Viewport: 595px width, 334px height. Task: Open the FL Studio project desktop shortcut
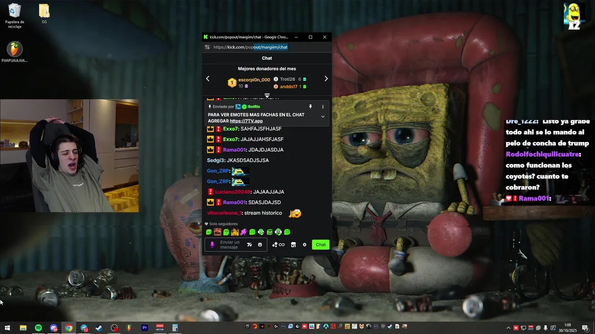point(14,52)
